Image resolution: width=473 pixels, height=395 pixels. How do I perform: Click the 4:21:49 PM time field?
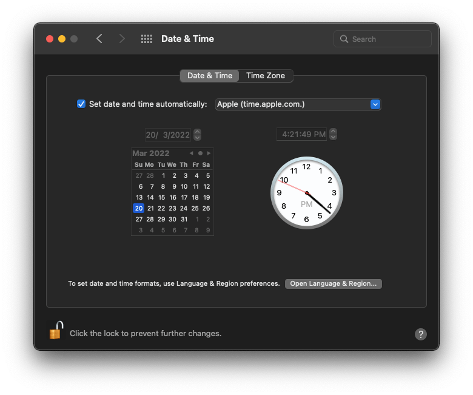(x=303, y=134)
